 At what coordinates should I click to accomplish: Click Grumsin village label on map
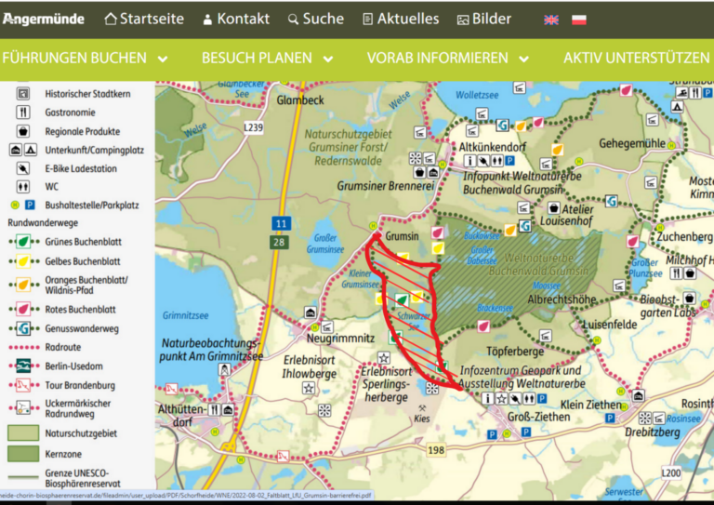pos(402,236)
